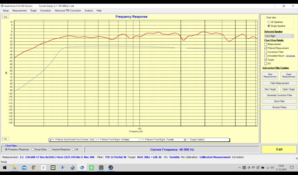
Task: Open the Target menu
Action: [x=33, y=11]
